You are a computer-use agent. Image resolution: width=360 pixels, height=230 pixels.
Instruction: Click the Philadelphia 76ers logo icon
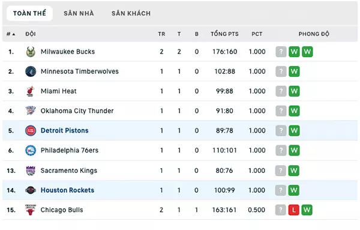coord(31,150)
